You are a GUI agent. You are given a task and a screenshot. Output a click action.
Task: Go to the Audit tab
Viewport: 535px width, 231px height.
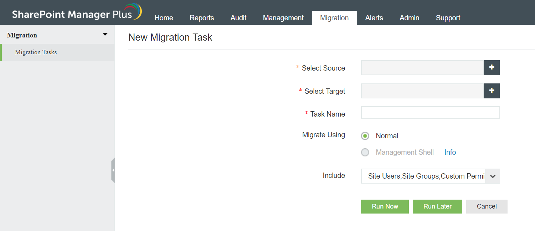pyautogui.click(x=238, y=18)
